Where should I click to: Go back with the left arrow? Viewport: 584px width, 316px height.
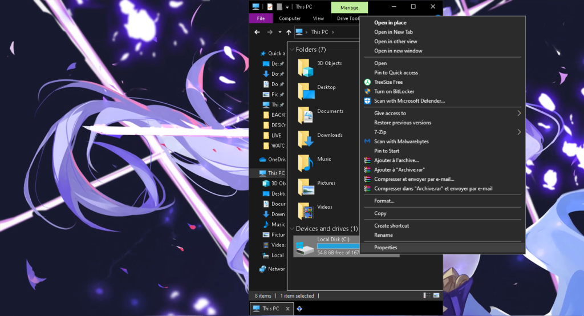pos(257,32)
